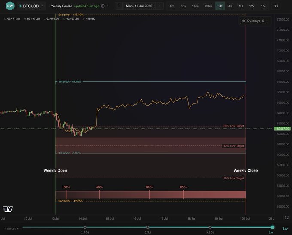Select the 5m timeframe
The height and width of the screenshot is (235, 292).
(183, 6)
